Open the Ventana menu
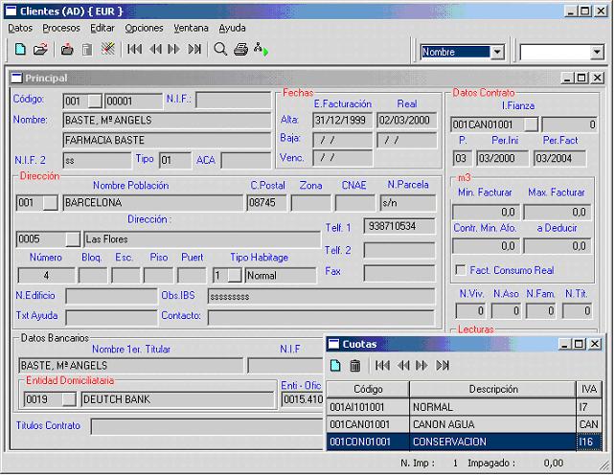 191,28
